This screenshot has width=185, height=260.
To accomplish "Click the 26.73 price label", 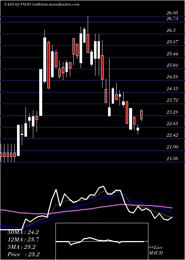I will coord(172,19).
